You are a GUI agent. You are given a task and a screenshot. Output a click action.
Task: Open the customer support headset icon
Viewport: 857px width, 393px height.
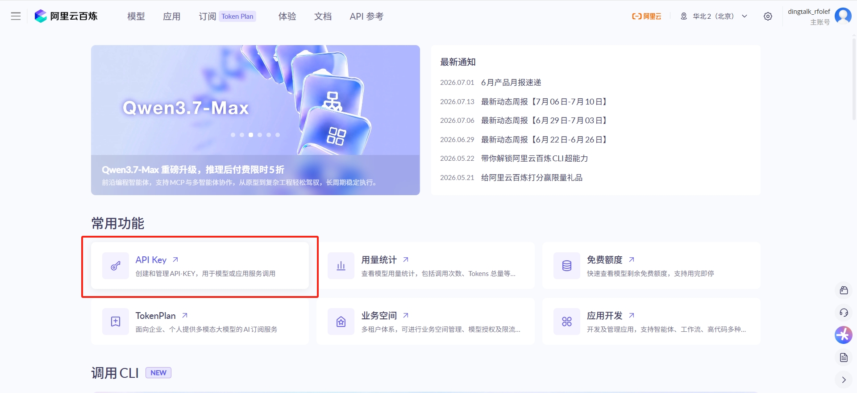coord(844,313)
